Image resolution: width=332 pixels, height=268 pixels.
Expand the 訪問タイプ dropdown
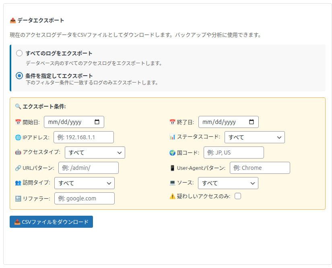point(85,183)
